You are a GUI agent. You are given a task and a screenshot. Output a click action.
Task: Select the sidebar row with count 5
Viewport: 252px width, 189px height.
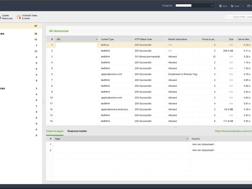click(21, 88)
